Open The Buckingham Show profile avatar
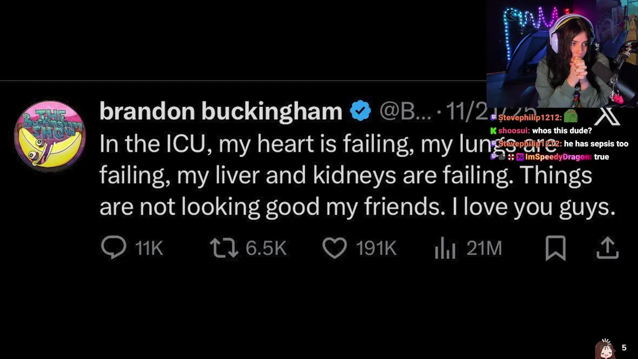 point(50,136)
